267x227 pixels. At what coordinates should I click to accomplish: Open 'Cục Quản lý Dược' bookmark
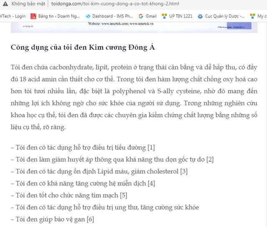click(x=224, y=16)
